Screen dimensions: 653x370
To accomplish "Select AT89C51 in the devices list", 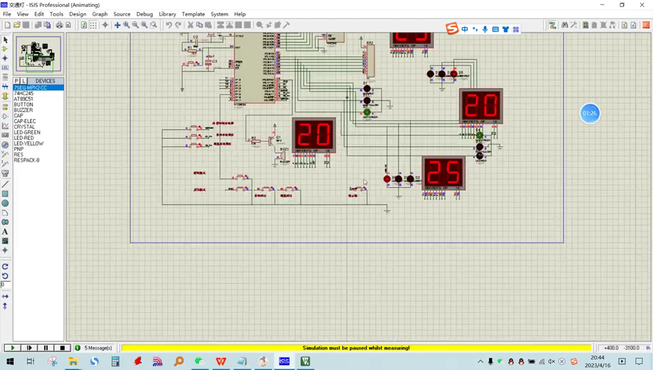I will click(x=24, y=99).
